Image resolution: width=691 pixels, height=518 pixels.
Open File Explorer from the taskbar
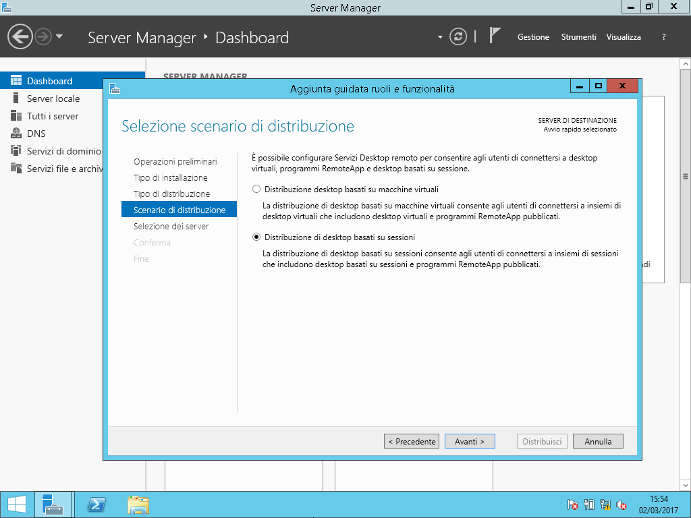pos(138,505)
